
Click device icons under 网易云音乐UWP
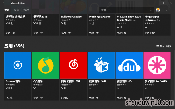pos(64,88)
